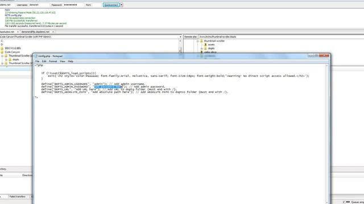
Task: Select the remote dopts folder
Action: 211,48
